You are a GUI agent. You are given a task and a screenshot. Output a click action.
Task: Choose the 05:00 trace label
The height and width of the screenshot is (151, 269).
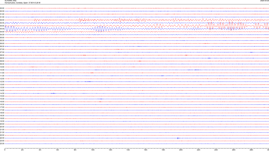click(2, 37)
